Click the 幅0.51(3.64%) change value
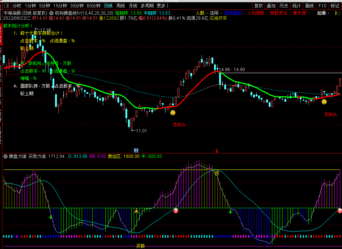Viewport: 342px width, 249px height. pos(153,18)
